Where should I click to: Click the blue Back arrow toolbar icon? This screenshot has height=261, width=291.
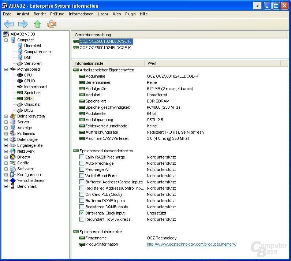(x=9, y=24)
